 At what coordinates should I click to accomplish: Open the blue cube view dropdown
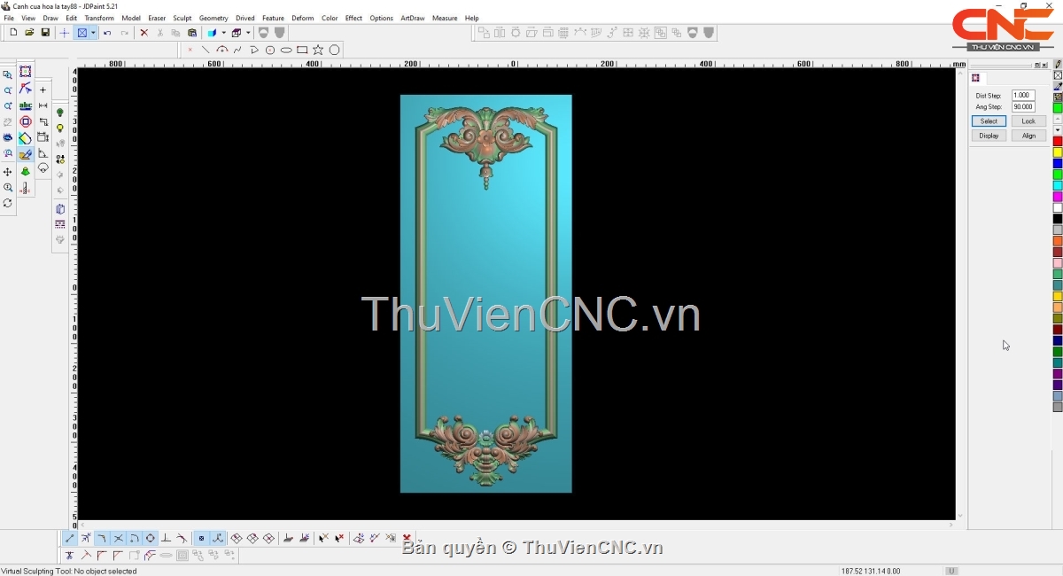pos(223,33)
